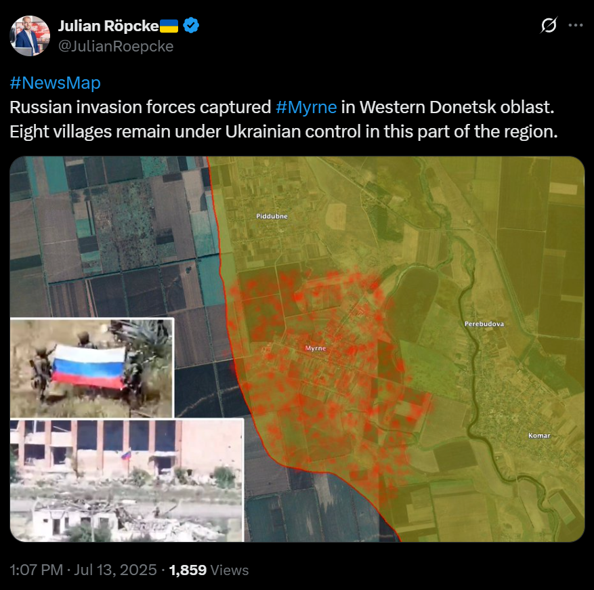Click the Ukrainian flag emoji beside the name
This screenshot has height=590, width=594.
tap(169, 26)
